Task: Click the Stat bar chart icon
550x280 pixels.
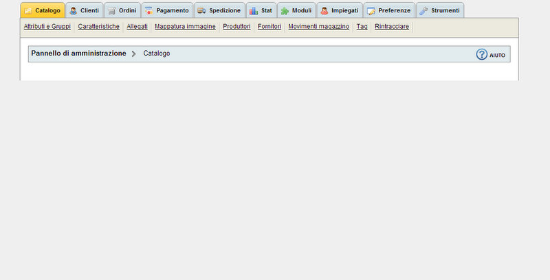Action: [253, 11]
